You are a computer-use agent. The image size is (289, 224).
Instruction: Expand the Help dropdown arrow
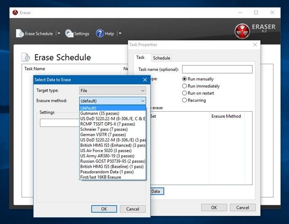pos(120,34)
